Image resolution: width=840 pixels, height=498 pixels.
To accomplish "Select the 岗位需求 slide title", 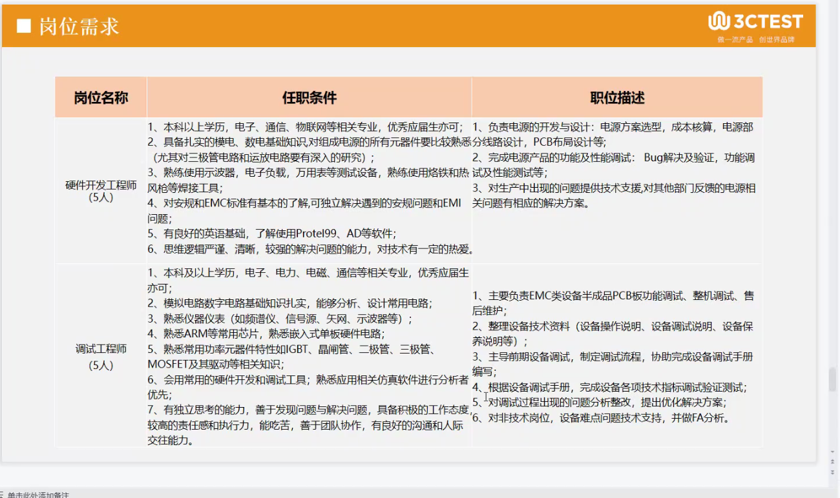I will (79, 26).
